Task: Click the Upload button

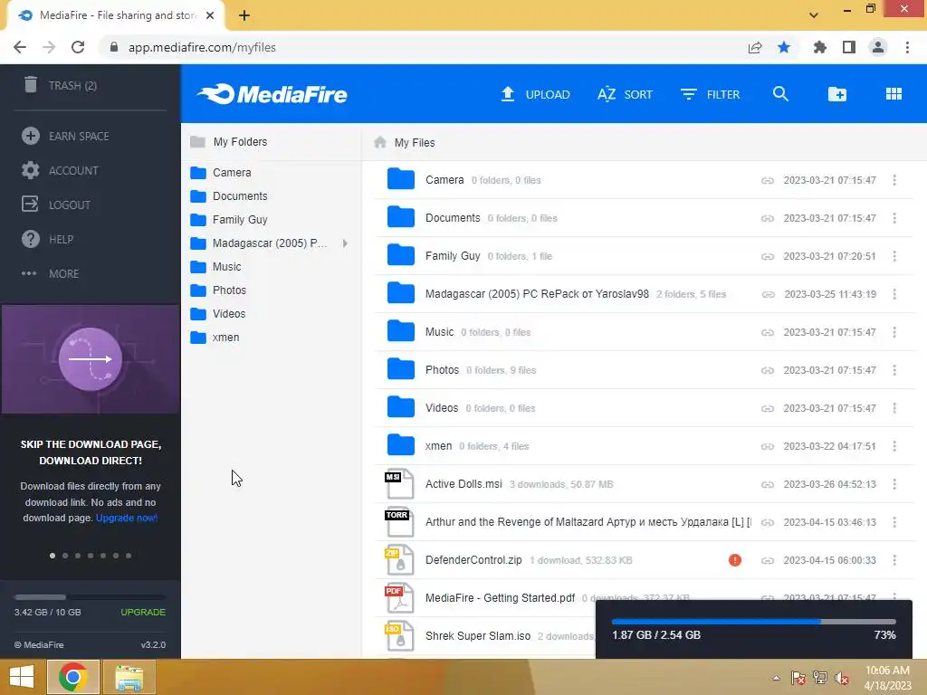Action: (x=535, y=94)
